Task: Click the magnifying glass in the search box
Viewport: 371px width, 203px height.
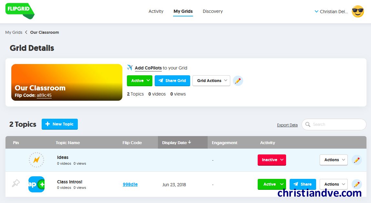Action: (308, 124)
